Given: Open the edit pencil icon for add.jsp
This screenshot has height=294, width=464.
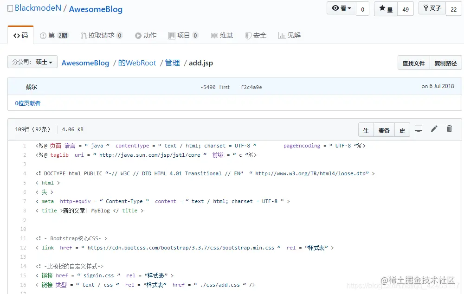Looking at the screenshot, I should (x=434, y=128).
